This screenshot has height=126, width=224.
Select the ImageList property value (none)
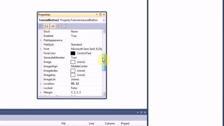tap(75, 79)
